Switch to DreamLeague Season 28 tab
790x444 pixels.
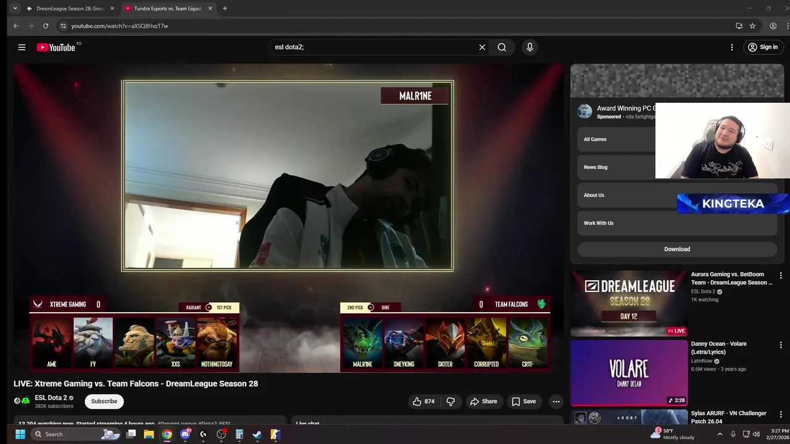70,9
